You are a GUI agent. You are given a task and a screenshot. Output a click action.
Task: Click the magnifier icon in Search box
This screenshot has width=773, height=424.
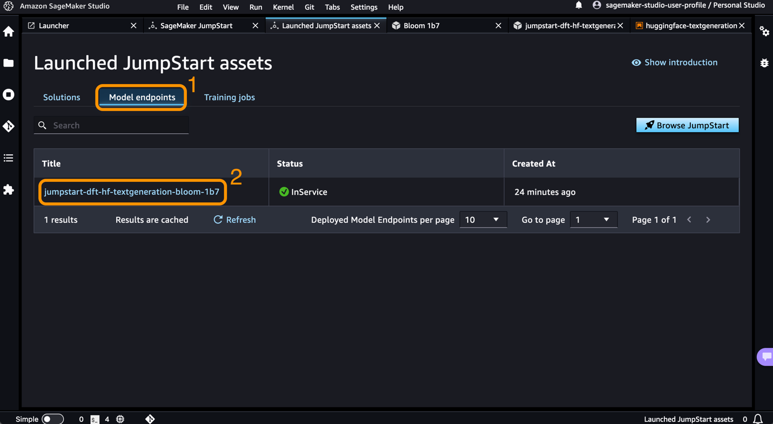point(42,125)
